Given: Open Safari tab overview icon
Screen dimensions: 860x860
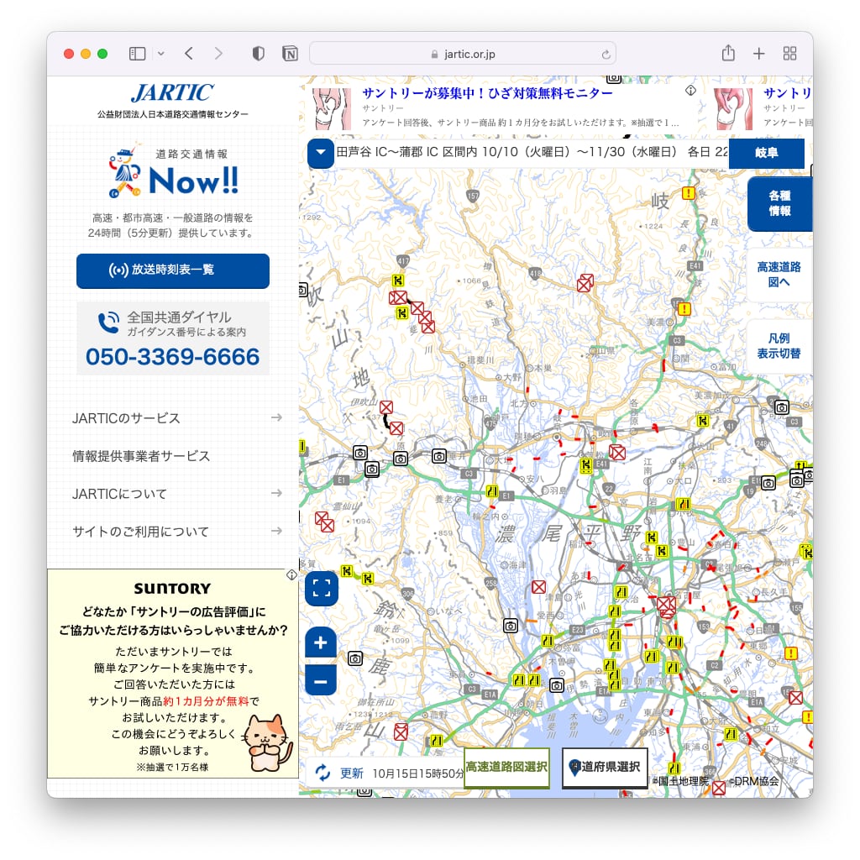Looking at the screenshot, I should (789, 54).
